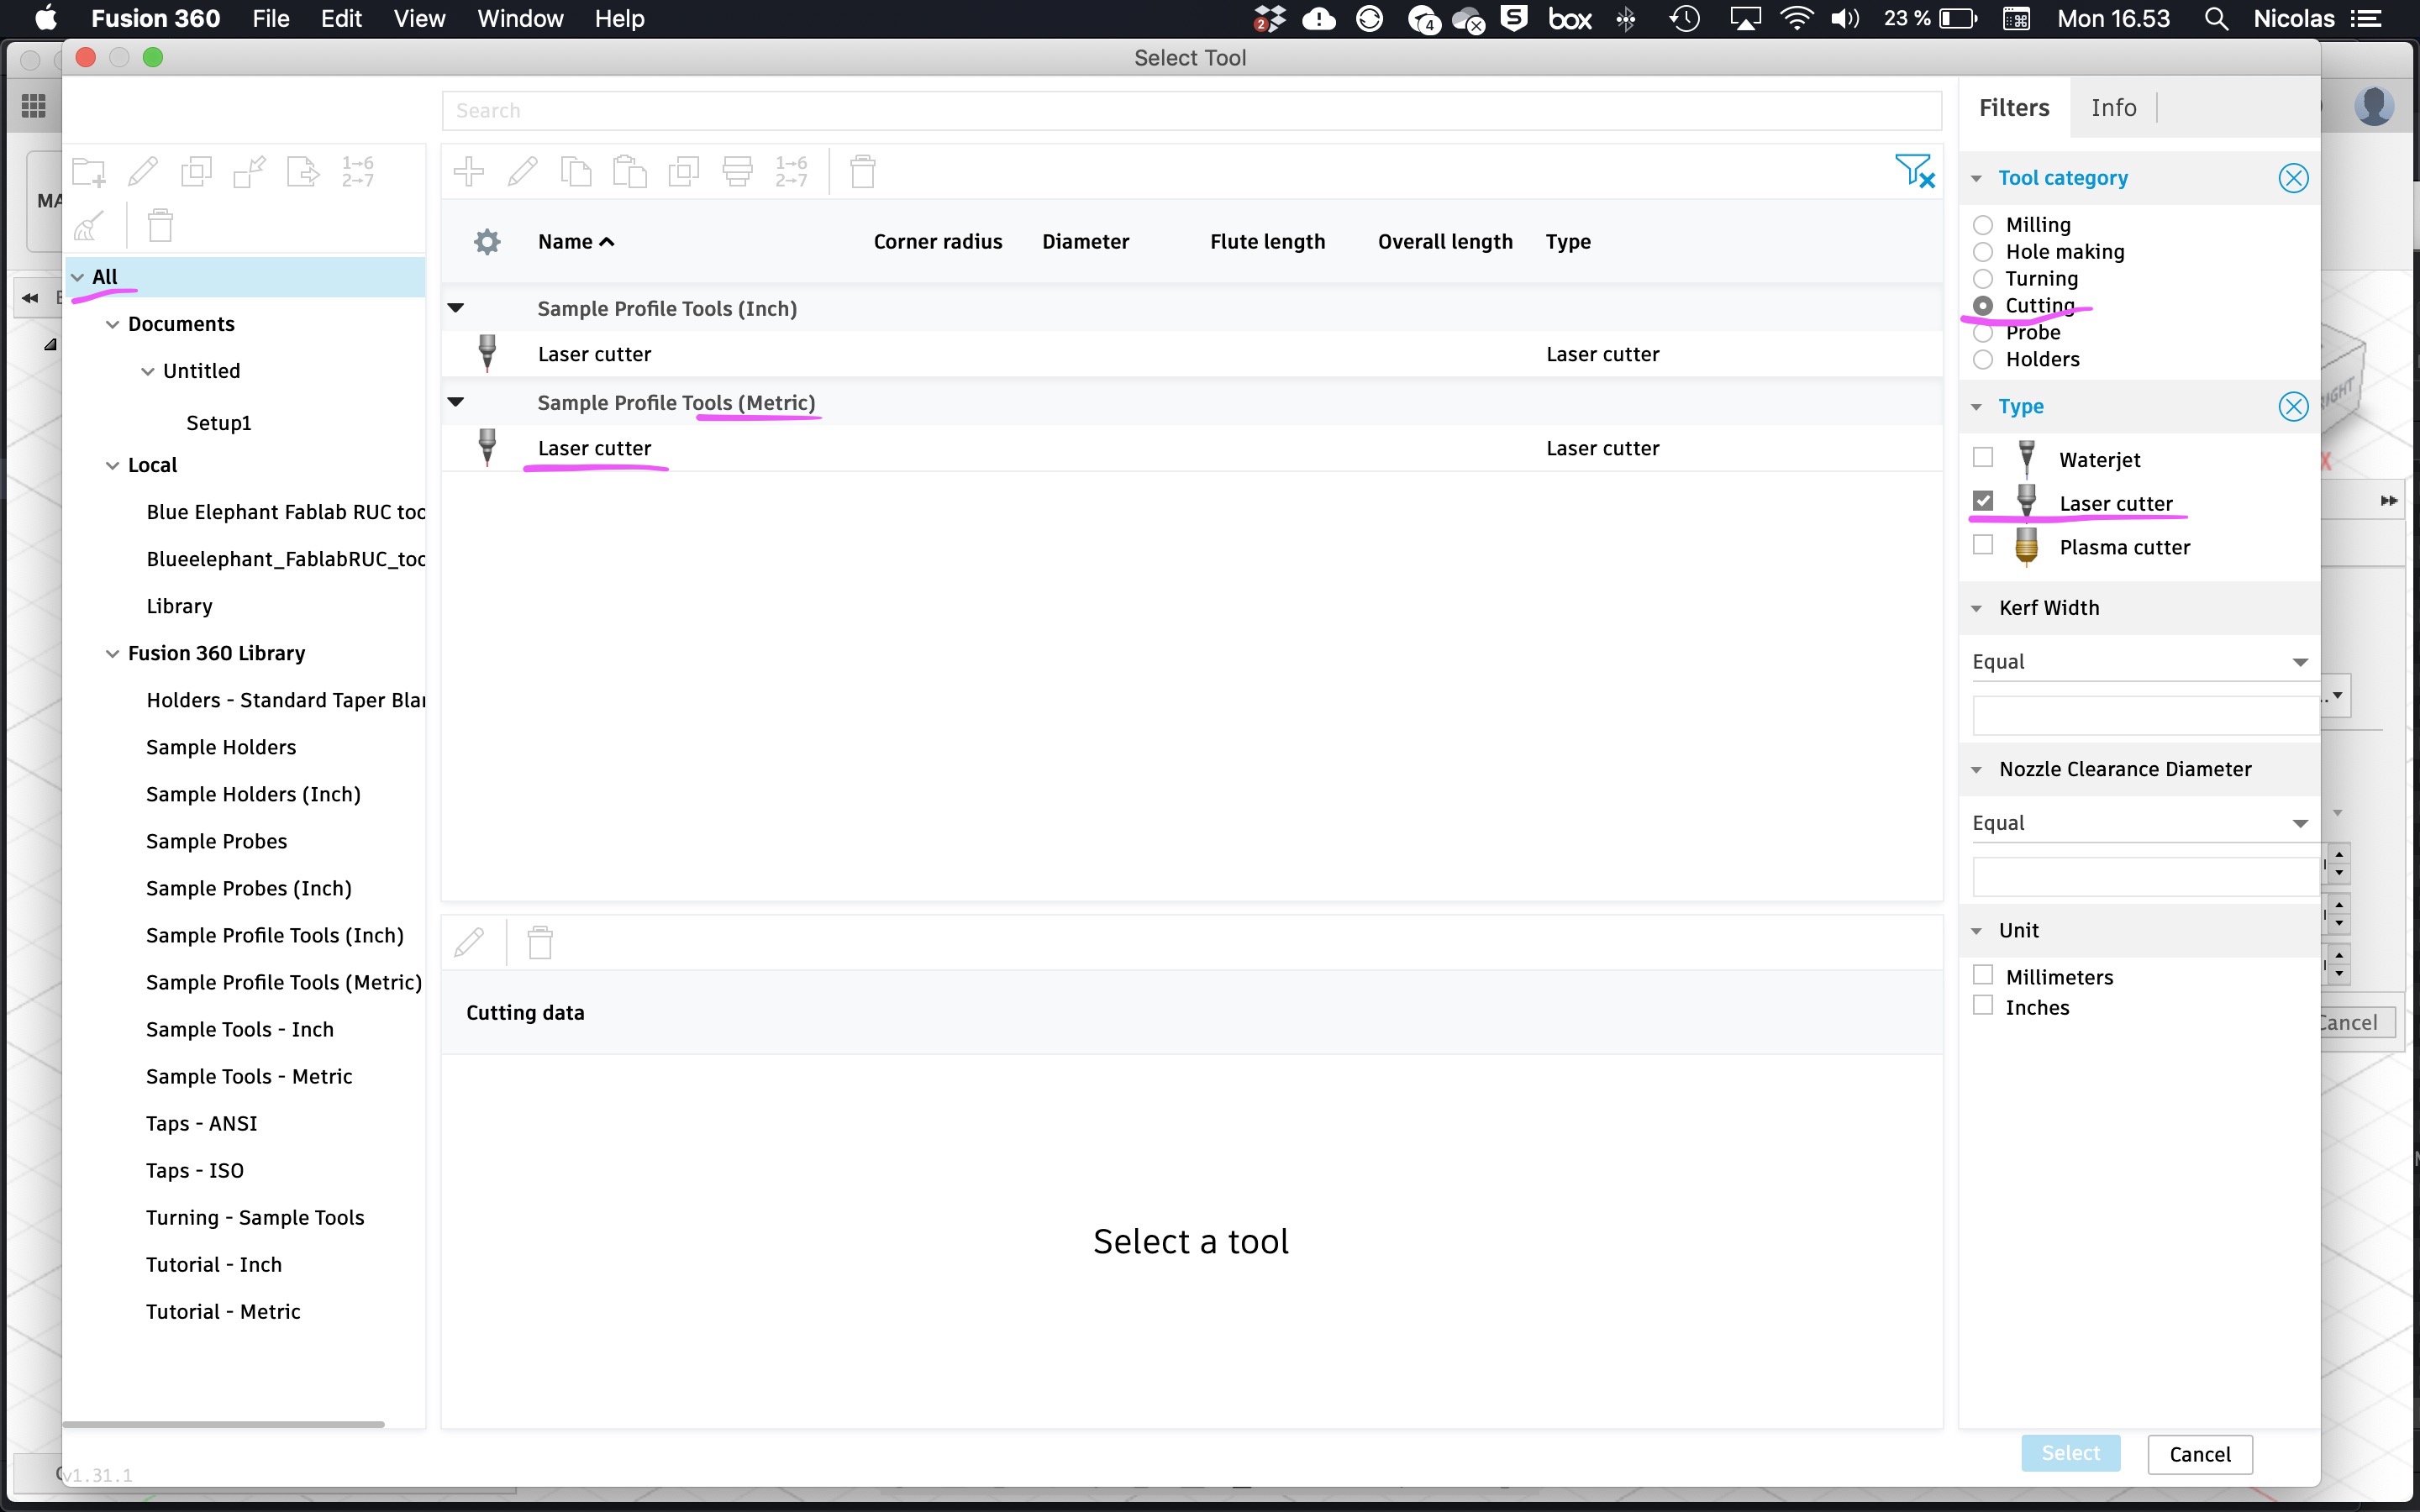This screenshot has width=2420, height=1512.
Task: Enable the Waterjet type checkbox
Action: coord(1983,457)
